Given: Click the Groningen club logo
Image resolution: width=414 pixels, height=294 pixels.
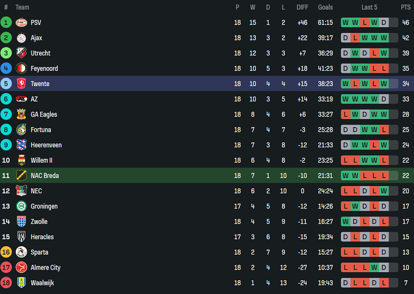Looking at the screenshot, I should pos(21,206).
